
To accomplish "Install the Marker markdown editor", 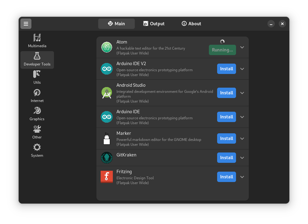I will (x=227, y=138).
